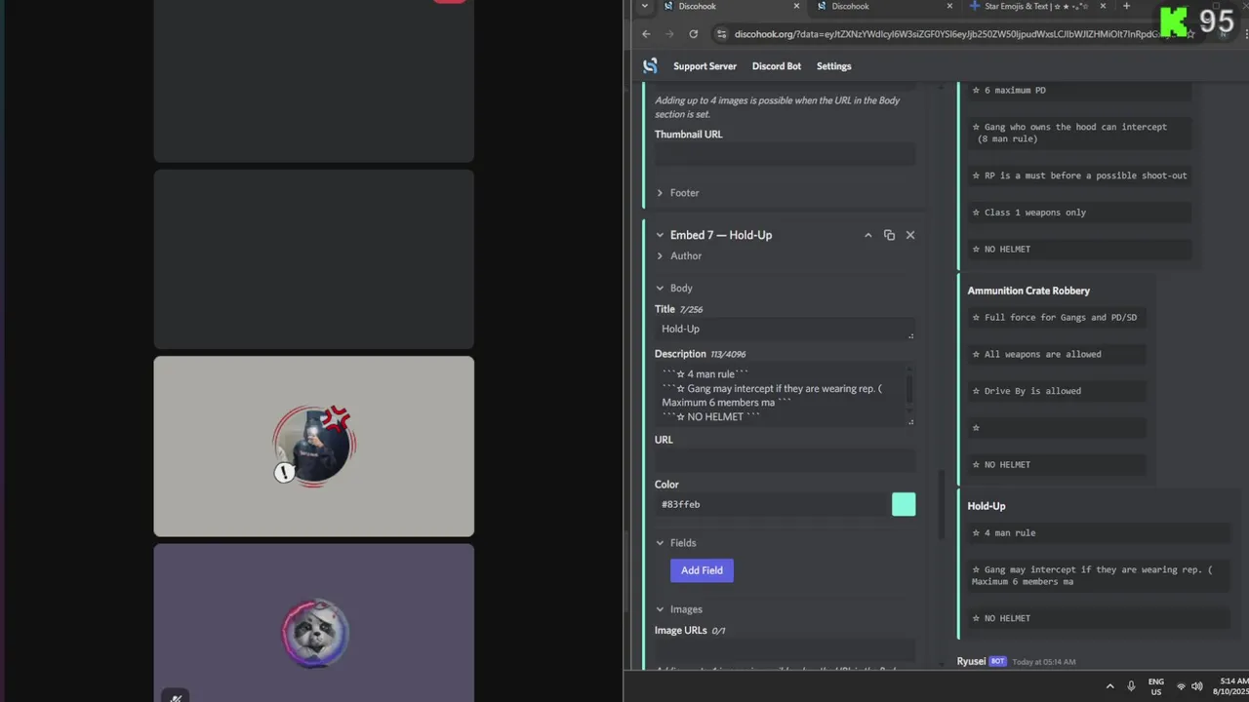Click the Ryusei bot username
This screenshot has width=1249, height=702.
click(x=971, y=661)
